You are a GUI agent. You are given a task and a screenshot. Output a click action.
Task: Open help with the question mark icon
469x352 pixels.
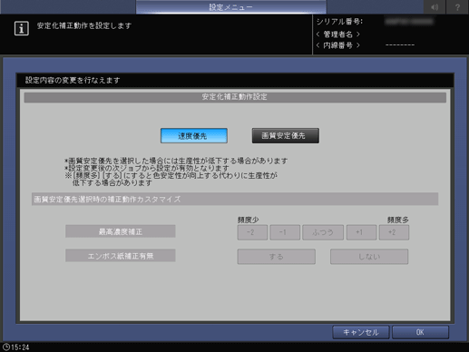pos(457,7)
